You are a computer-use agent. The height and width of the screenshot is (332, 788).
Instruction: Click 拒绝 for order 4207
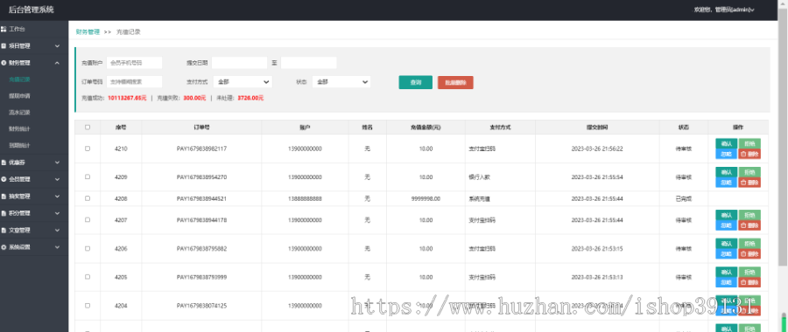(x=749, y=215)
